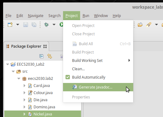This screenshot has height=117, width=163.
Task: Select Die.java in the tree
Action: click(40, 100)
